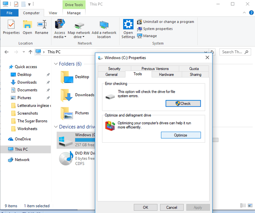The height and width of the screenshot is (213, 255).
Task: Click the Optimize button
Action: tap(181, 135)
